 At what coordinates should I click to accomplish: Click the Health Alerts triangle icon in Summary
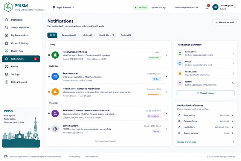(x=180, y=73)
